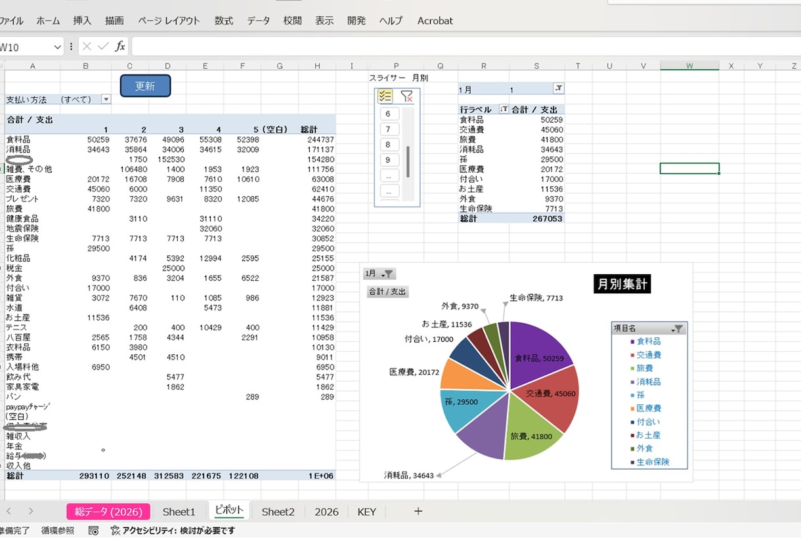Switch to the Sheet2 tab
801x538 pixels.
[278, 512]
